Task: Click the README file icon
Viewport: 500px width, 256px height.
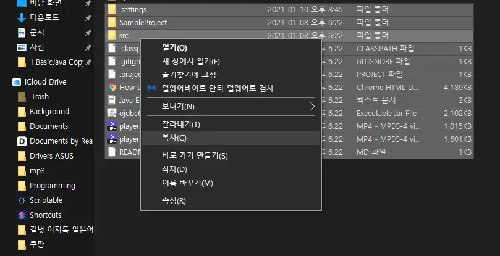Action: [x=112, y=152]
